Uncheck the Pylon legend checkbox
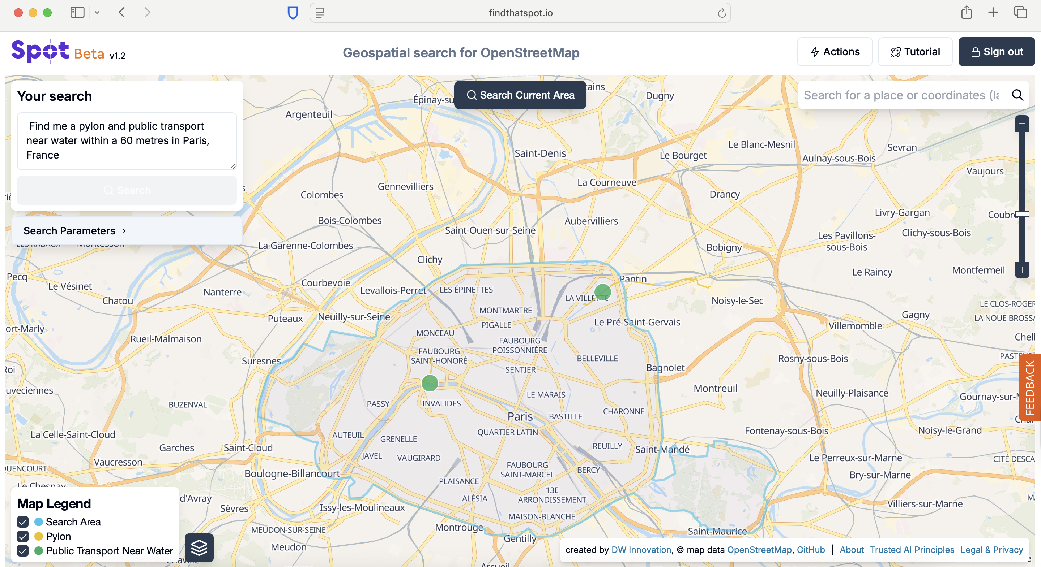The width and height of the screenshot is (1041, 567). pyautogui.click(x=23, y=536)
